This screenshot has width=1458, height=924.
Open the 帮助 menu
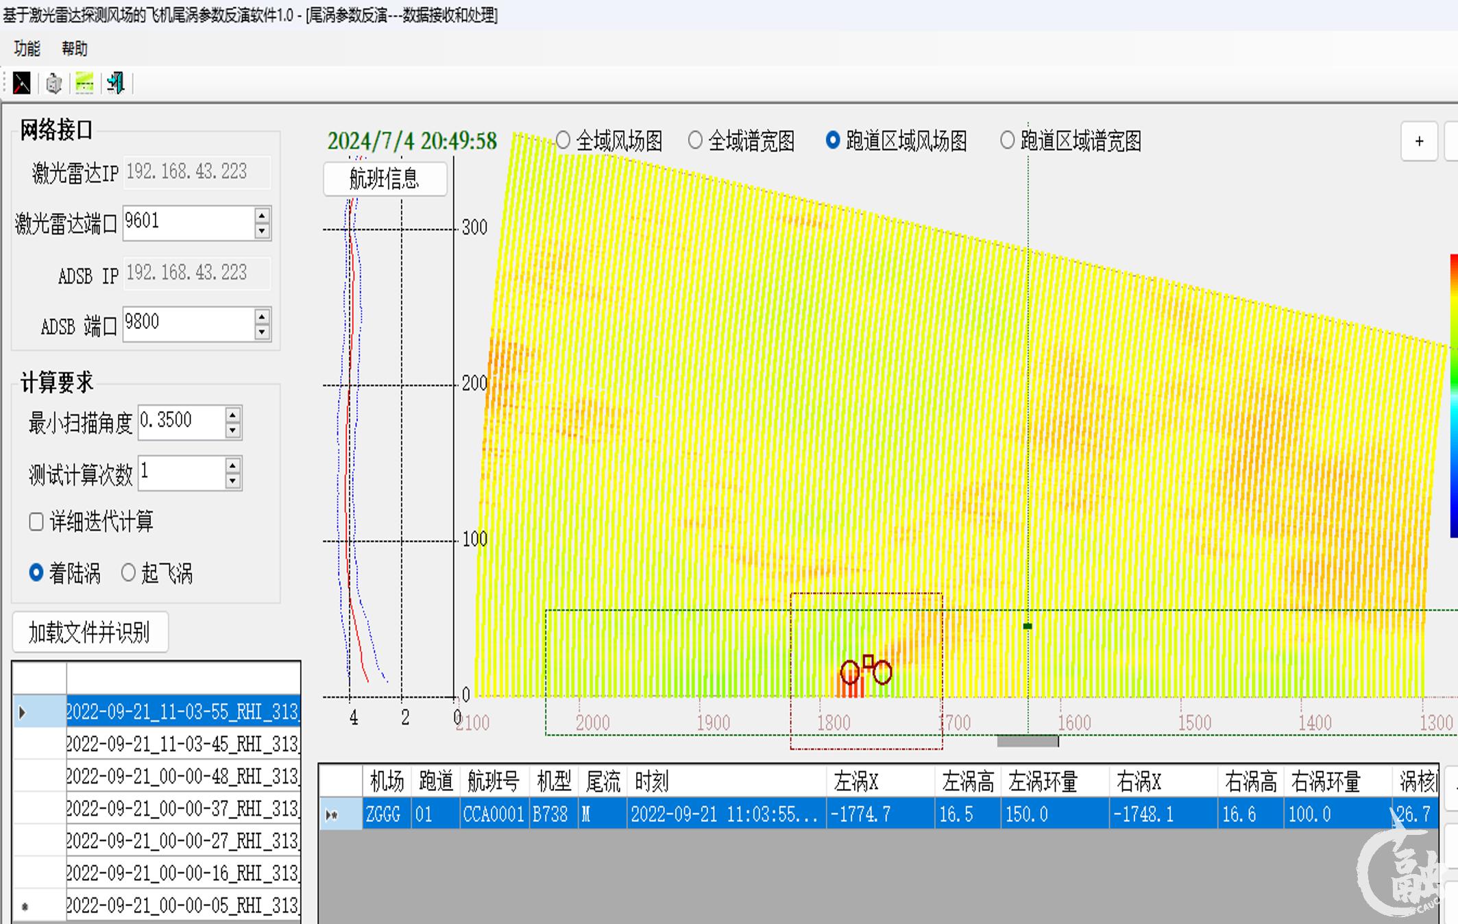[74, 49]
